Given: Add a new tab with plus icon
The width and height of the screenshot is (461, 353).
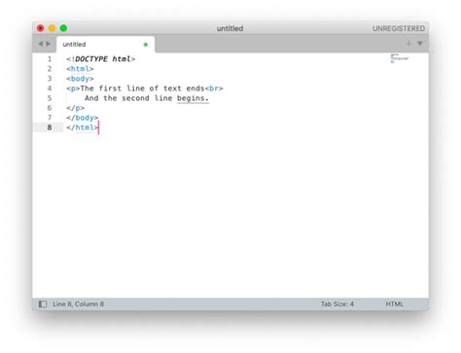Looking at the screenshot, I should tap(408, 44).
